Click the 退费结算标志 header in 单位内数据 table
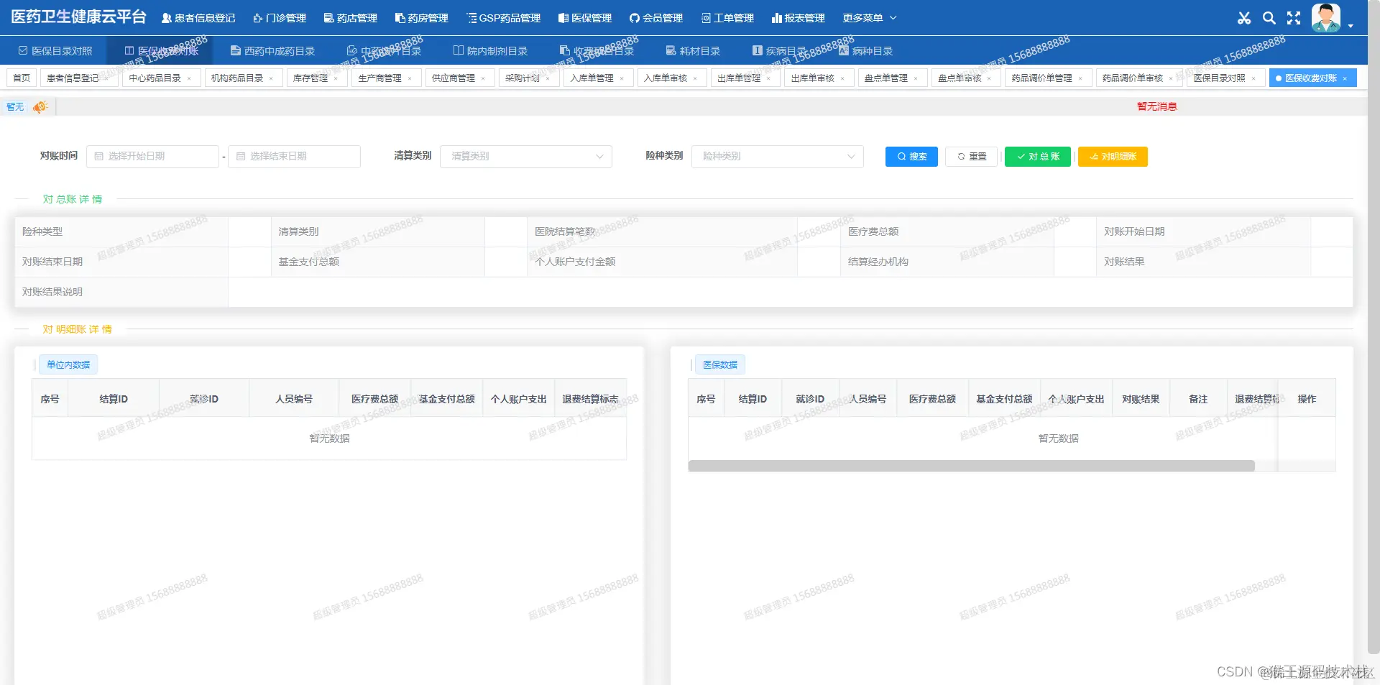Viewport: 1380px width, 685px height. [590, 399]
